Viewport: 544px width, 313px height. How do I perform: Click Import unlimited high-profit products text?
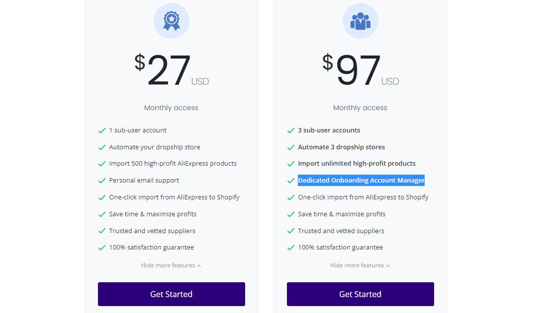tap(357, 163)
